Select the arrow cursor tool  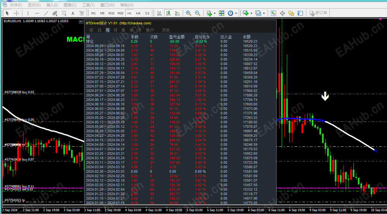click(x=7, y=13)
